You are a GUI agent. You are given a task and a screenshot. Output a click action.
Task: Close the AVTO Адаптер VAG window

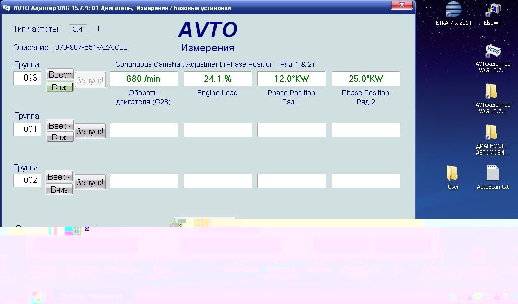point(403,5)
